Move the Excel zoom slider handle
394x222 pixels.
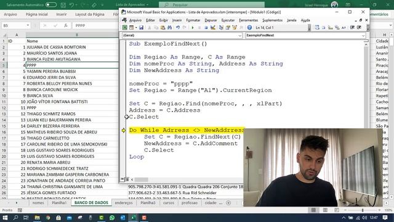(x=363, y=210)
